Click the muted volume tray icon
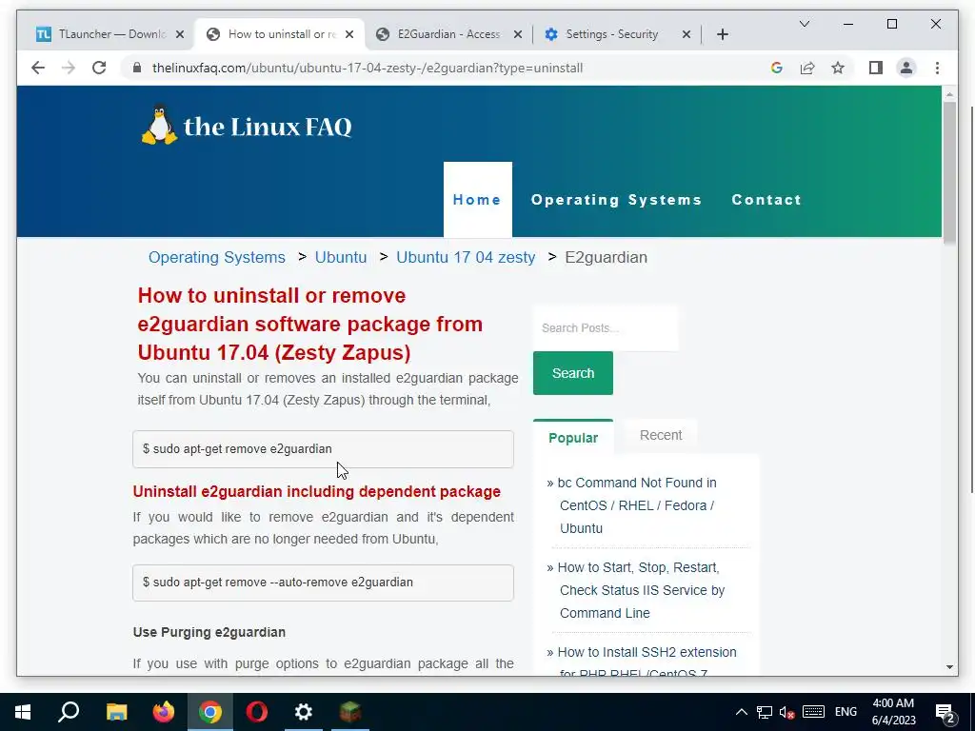Screen dimensions: 975x731 tap(787, 712)
